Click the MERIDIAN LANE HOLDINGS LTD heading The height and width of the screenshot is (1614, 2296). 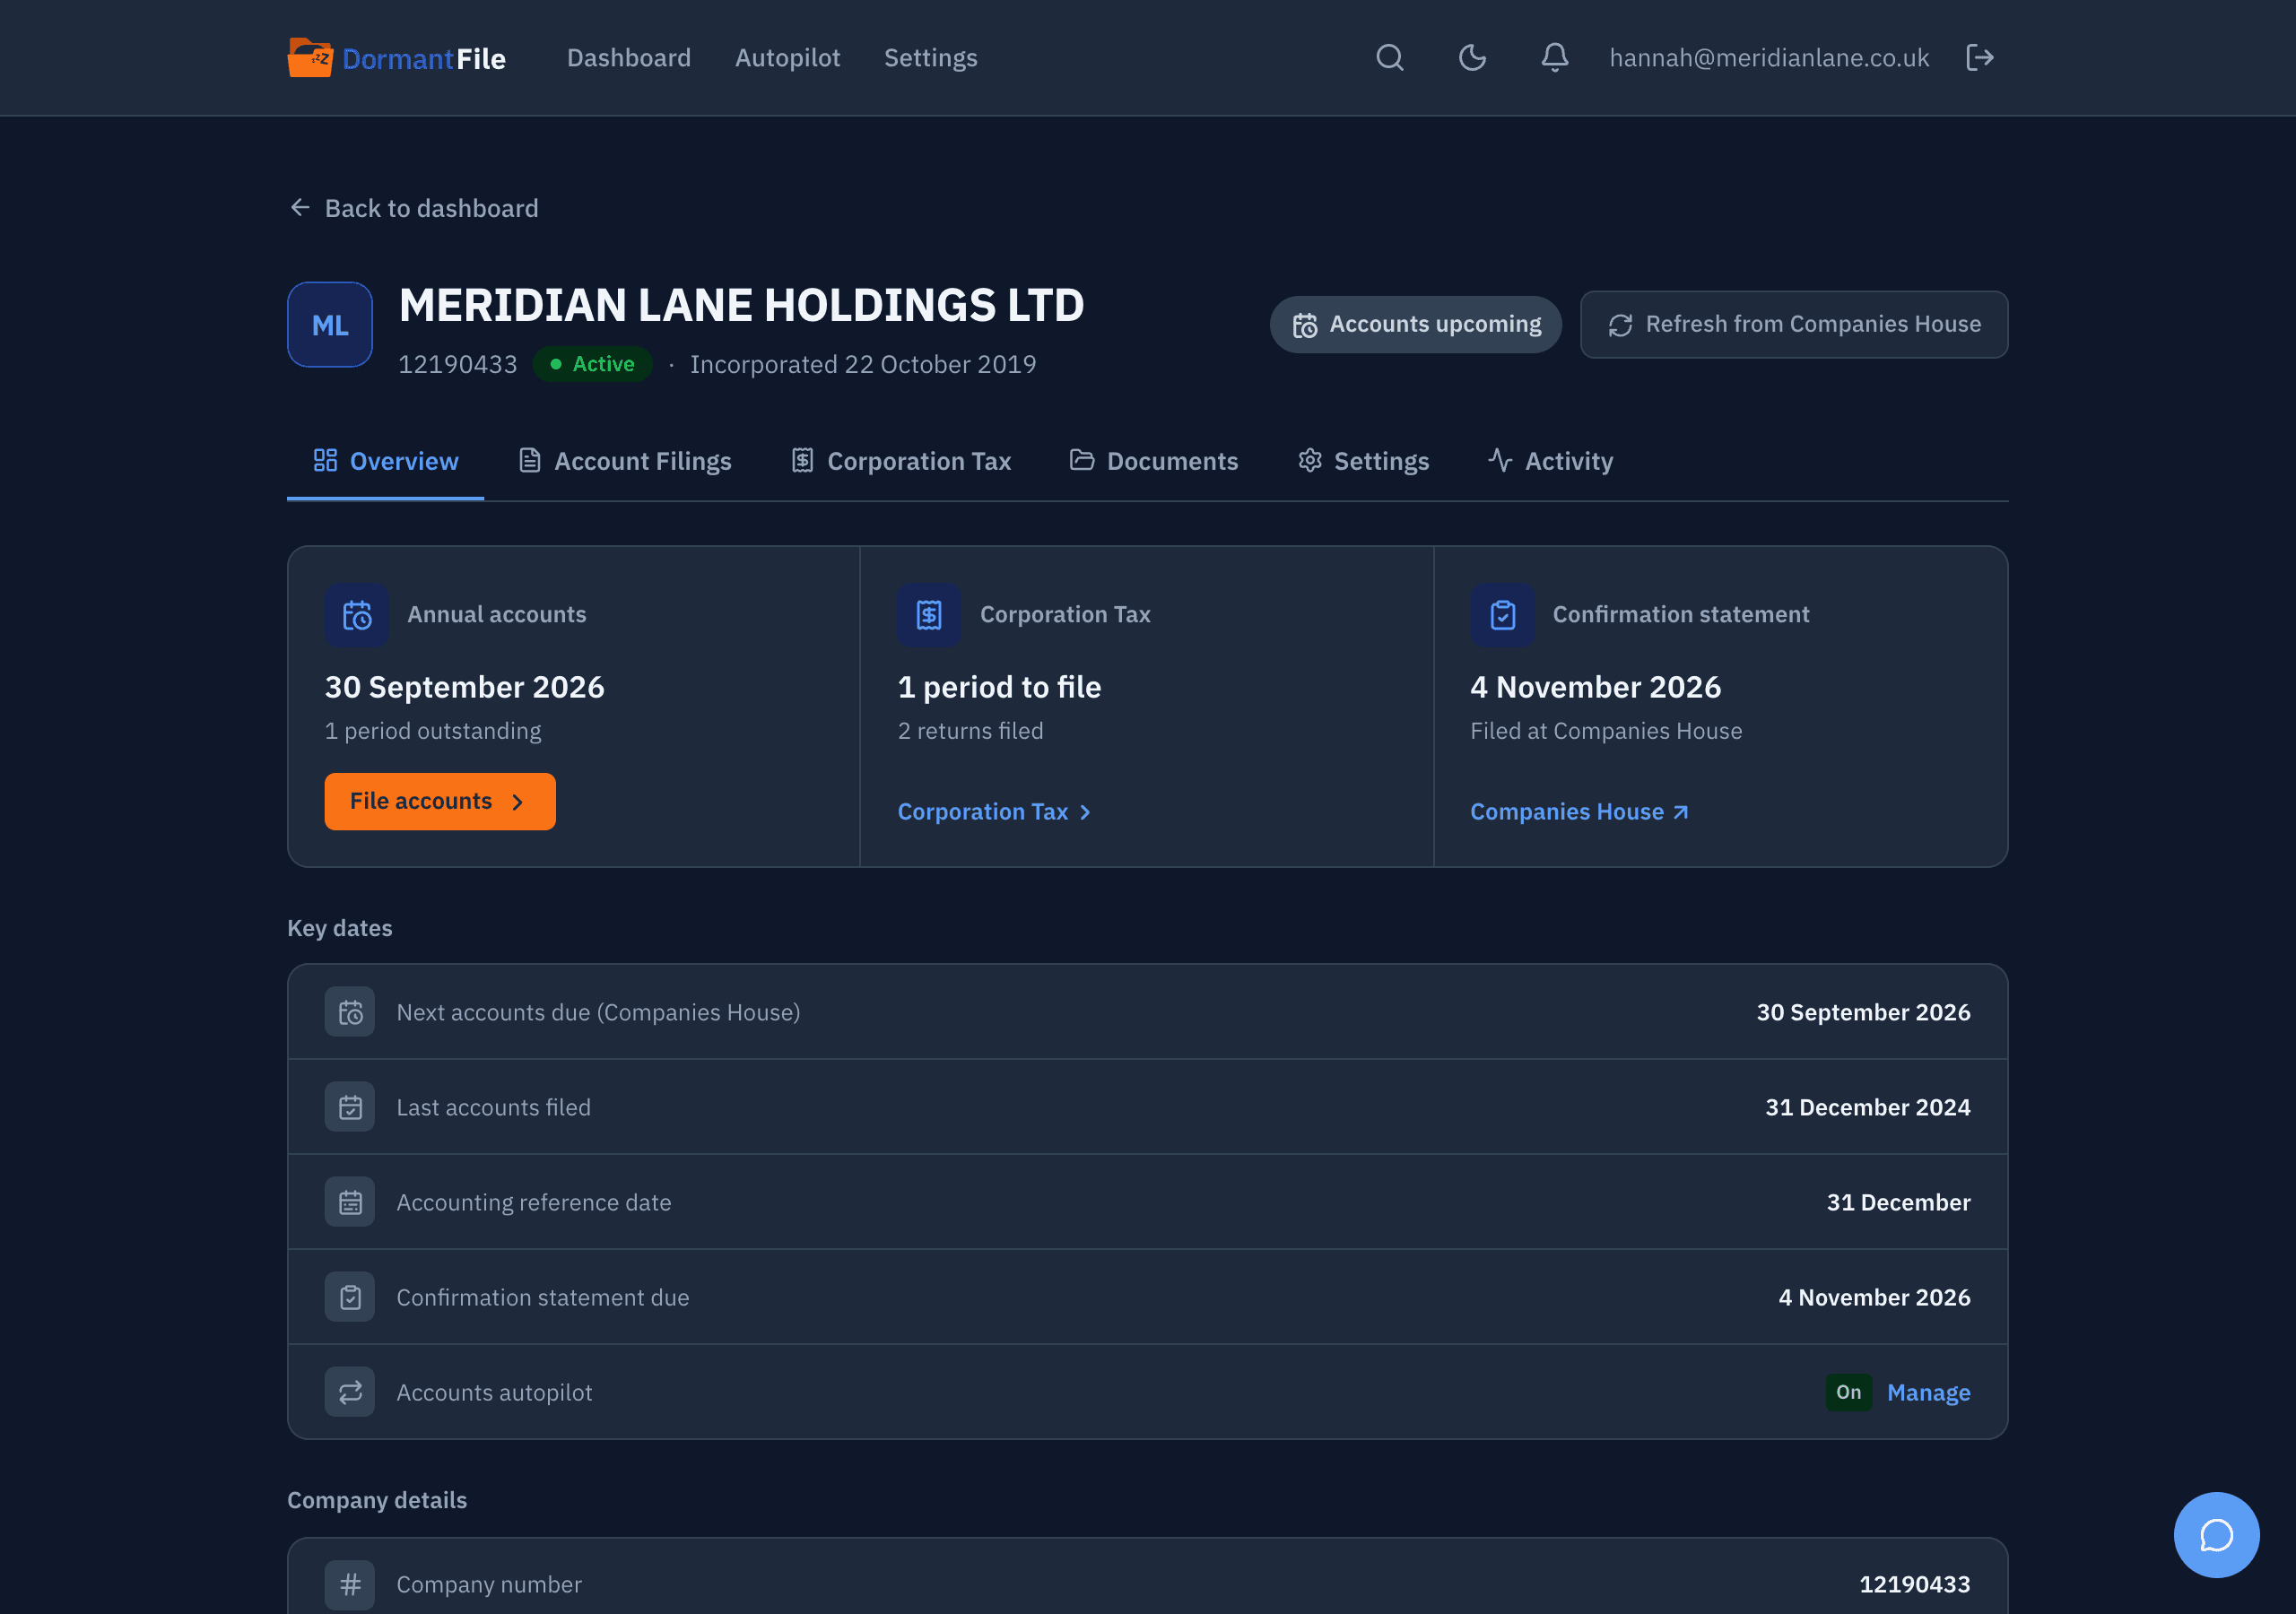point(741,305)
